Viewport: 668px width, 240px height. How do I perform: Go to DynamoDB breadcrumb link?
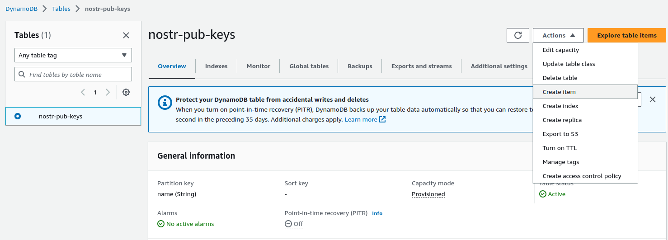point(22,9)
